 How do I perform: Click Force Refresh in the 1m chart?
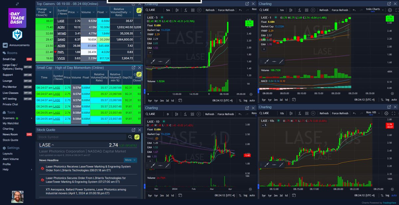click(x=340, y=10)
